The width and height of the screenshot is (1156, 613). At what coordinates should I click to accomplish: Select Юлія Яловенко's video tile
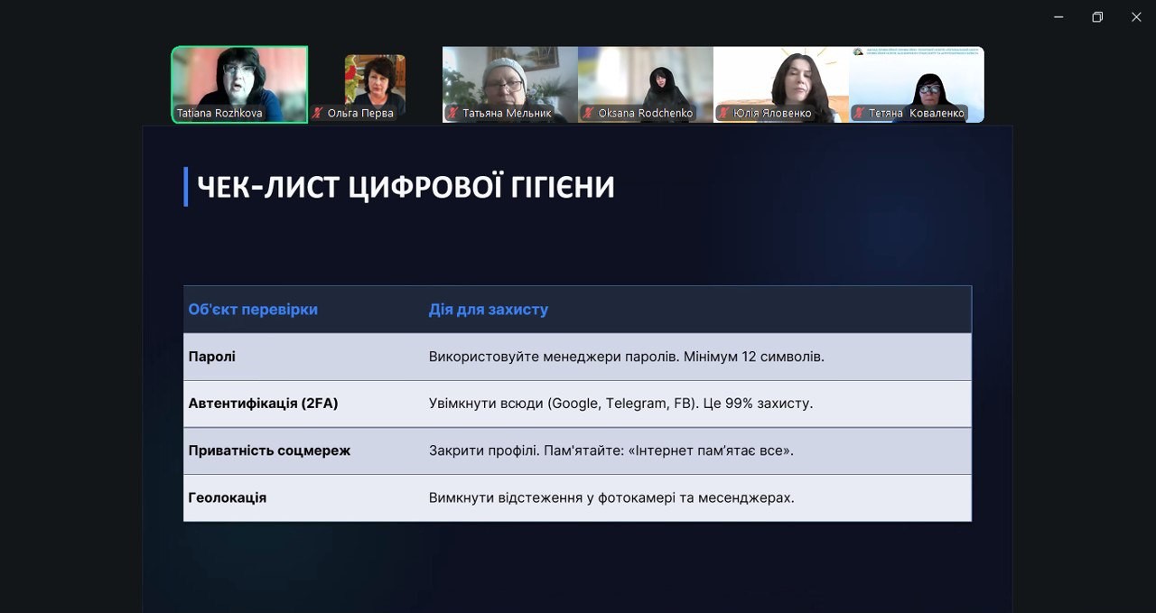[x=780, y=79]
